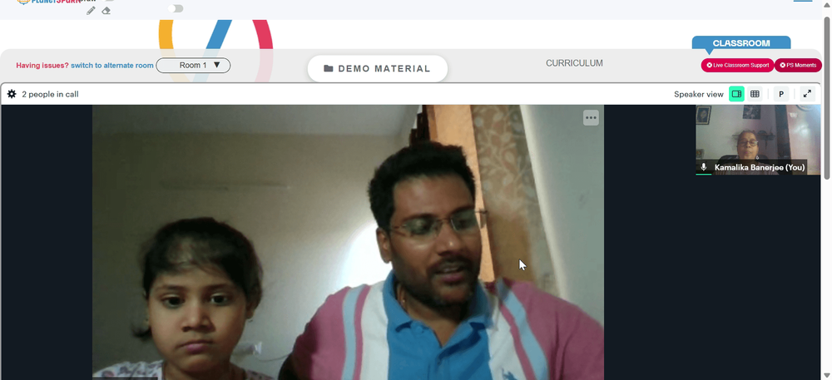Switch to the Curriculum tab
This screenshot has height=380, width=832.
point(574,63)
